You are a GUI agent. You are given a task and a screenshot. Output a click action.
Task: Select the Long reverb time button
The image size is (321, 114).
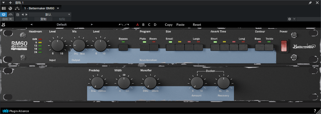pos(243,47)
